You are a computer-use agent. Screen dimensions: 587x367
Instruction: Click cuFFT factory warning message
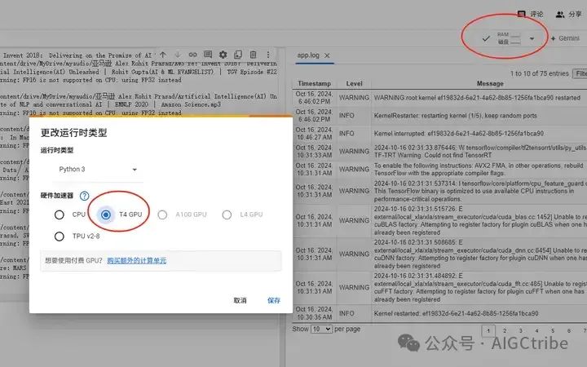tap(480, 287)
